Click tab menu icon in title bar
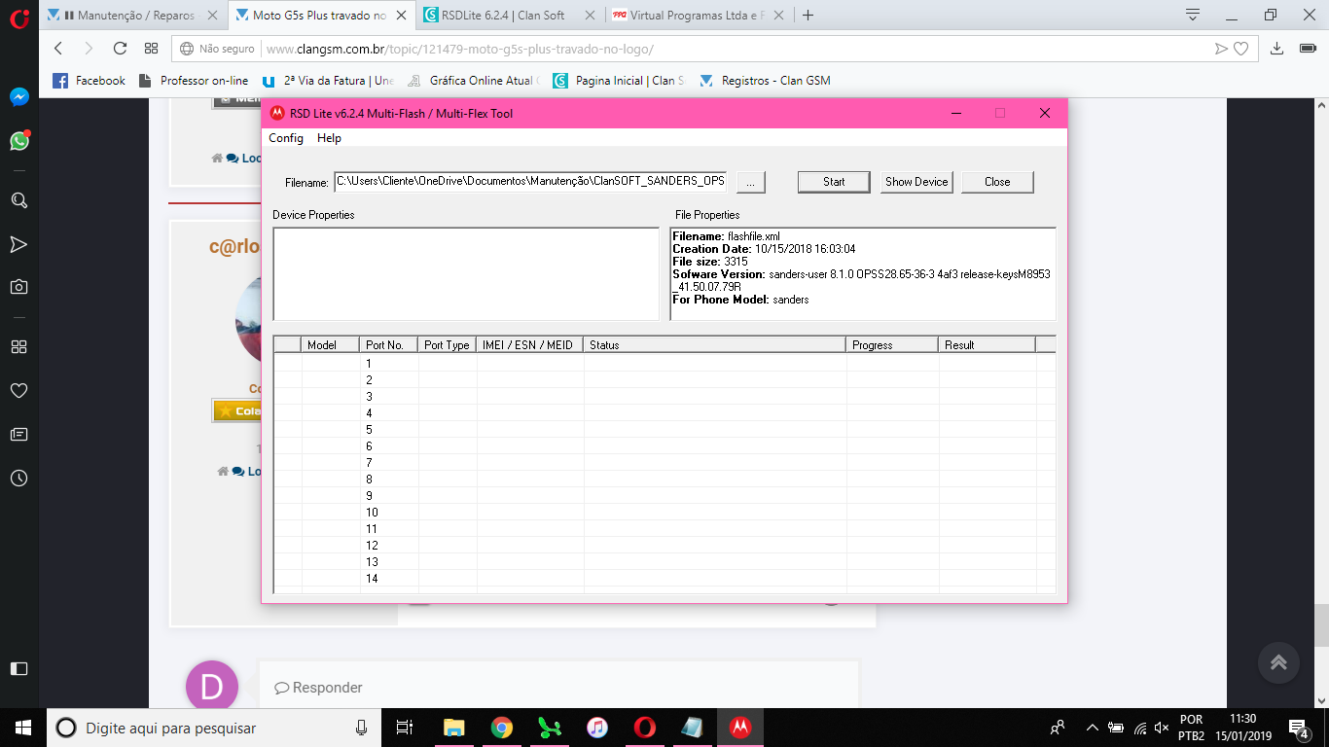The height and width of the screenshot is (747, 1329). (1193, 15)
